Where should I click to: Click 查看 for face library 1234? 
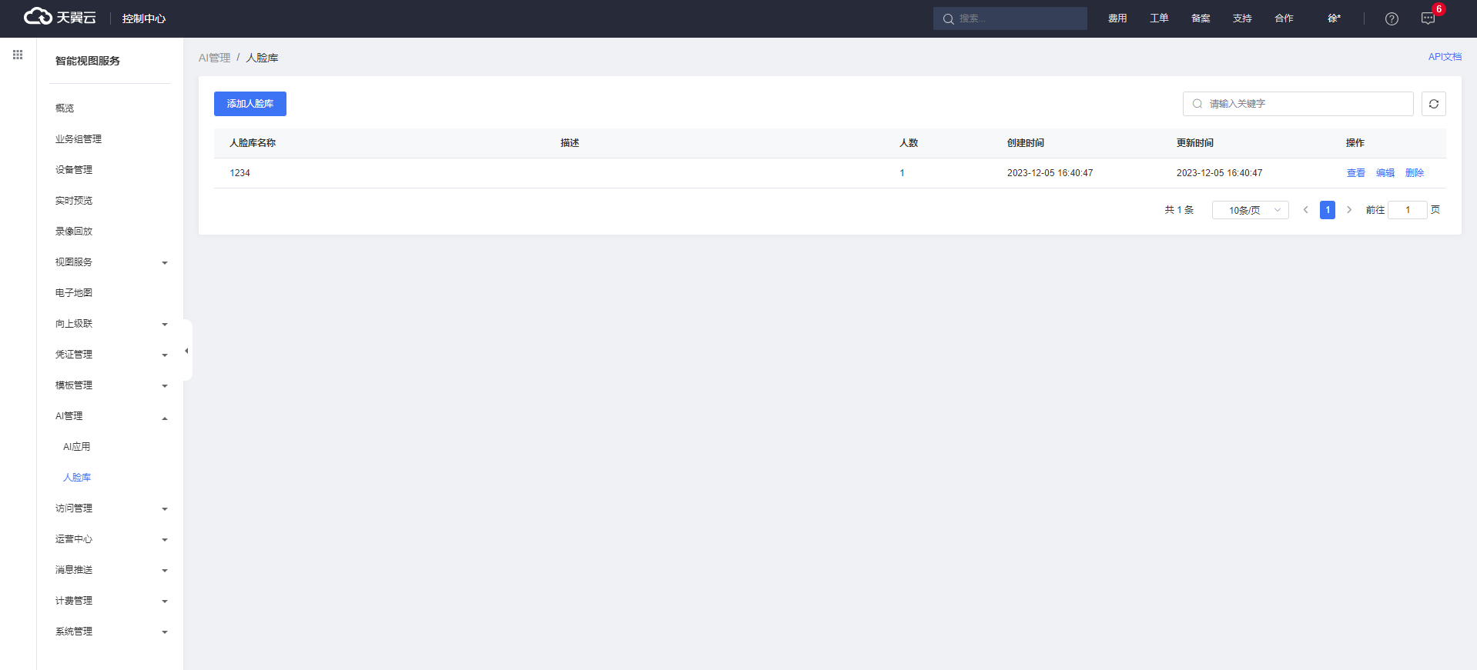pos(1356,173)
